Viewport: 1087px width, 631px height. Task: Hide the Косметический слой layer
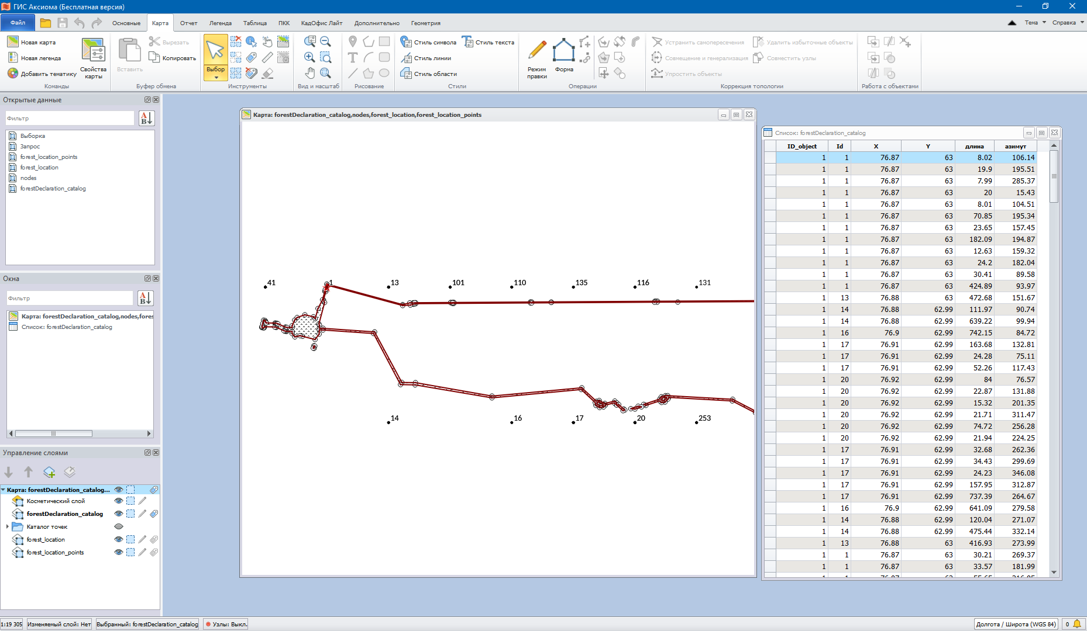click(119, 501)
